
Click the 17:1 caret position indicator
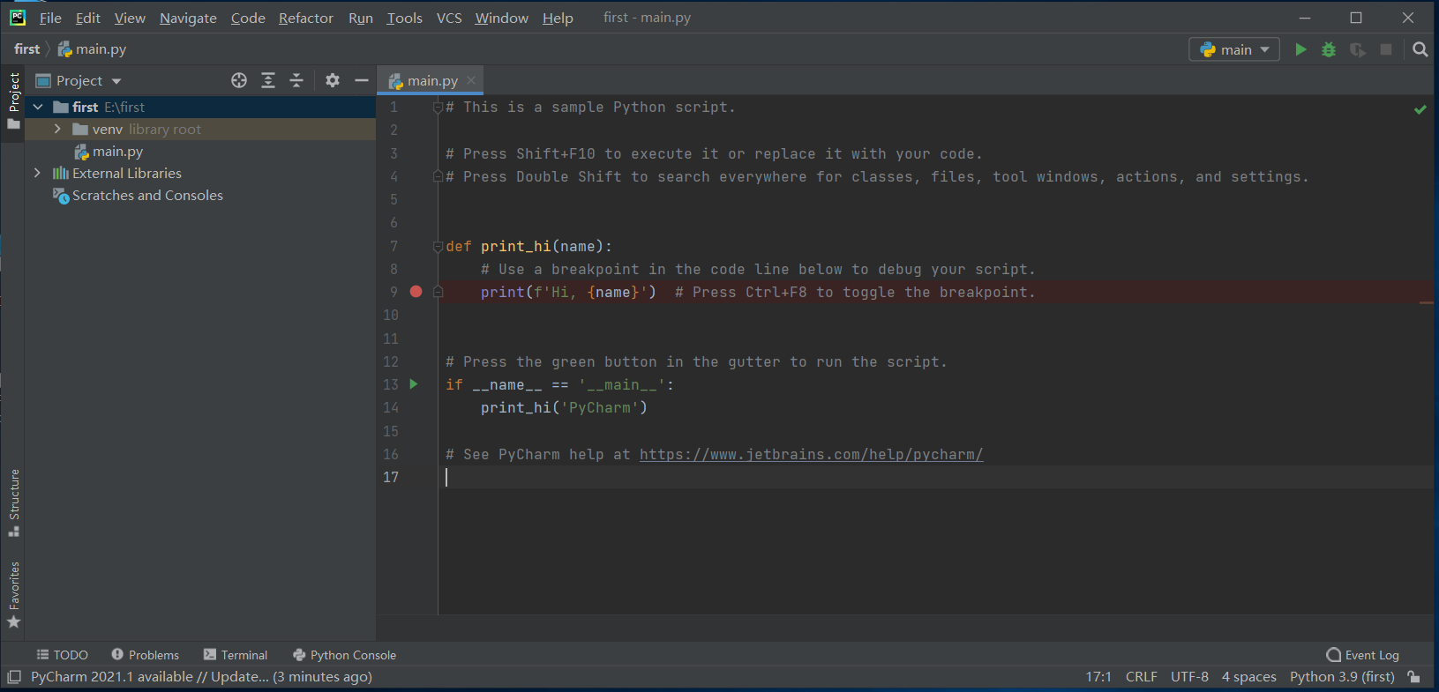1098,677
